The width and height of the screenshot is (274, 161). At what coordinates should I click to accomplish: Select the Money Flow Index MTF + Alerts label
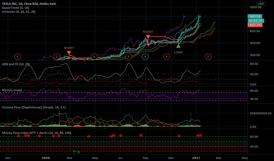coord(37,133)
